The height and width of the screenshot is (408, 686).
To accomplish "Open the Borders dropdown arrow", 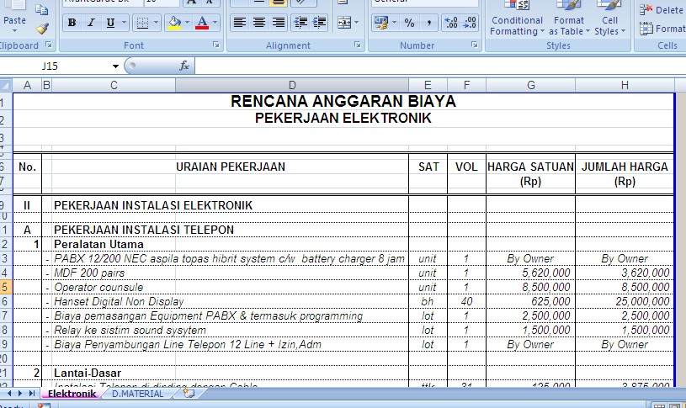I will 157,23.
